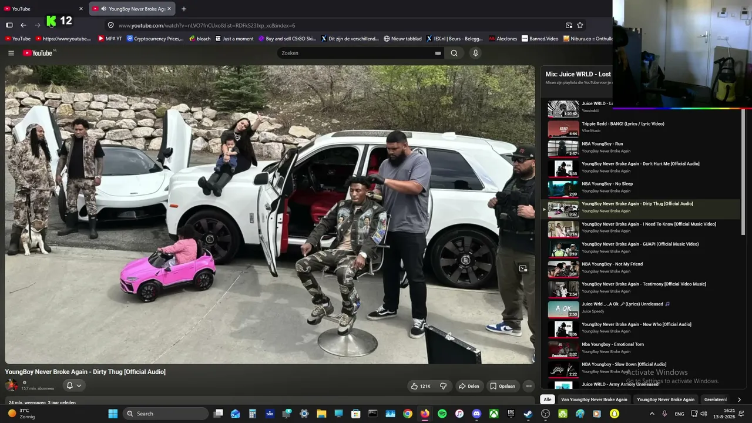Open the notification bell dropdown
The width and height of the screenshot is (752, 423).
pyautogui.click(x=73, y=385)
